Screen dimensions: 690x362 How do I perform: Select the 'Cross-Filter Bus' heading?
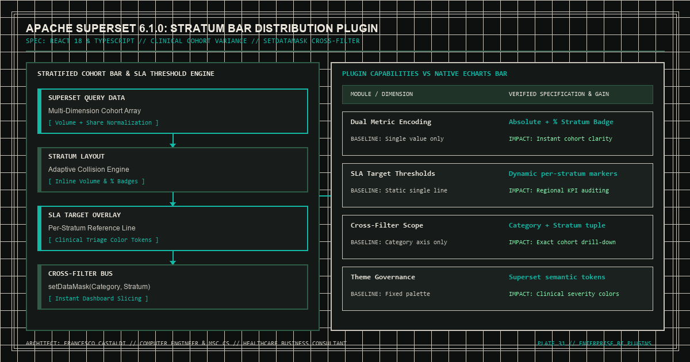point(80,274)
